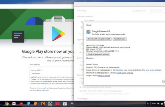This screenshot has height=107, width=165.
Task: Click the '1. Introduction' heading in terms
Action: tap(35, 74)
